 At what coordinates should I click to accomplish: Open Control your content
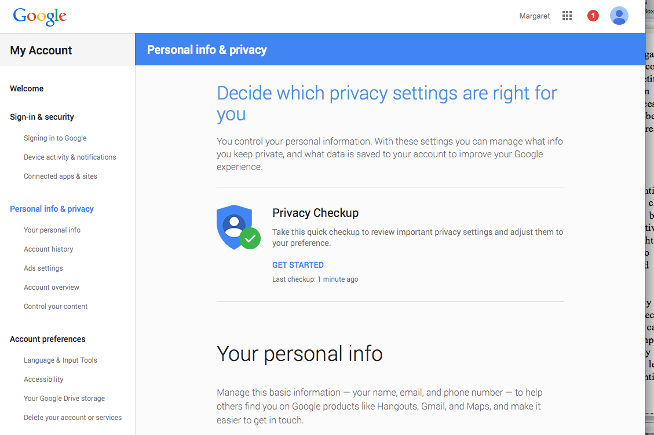pyautogui.click(x=56, y=307)
